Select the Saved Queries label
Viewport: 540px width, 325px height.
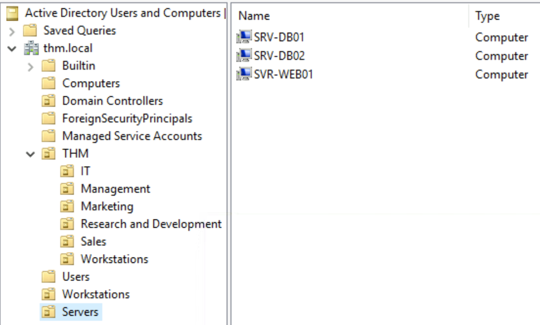click(x=80, y=31)
